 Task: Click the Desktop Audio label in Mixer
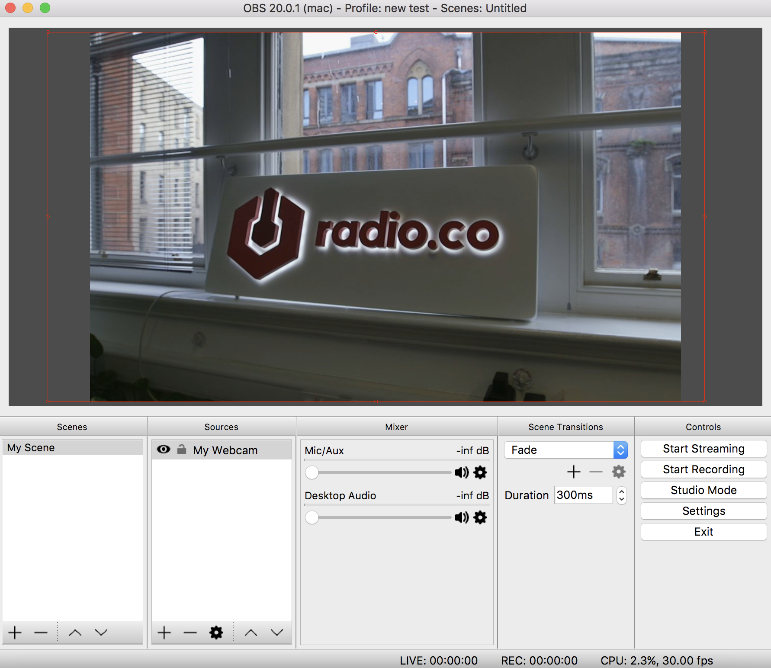[341, 496]
